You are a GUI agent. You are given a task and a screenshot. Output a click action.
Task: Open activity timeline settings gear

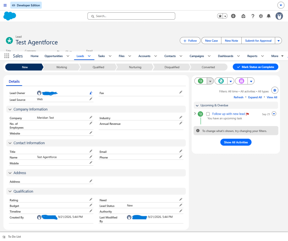pyautogui.click(x=275, y=90)
